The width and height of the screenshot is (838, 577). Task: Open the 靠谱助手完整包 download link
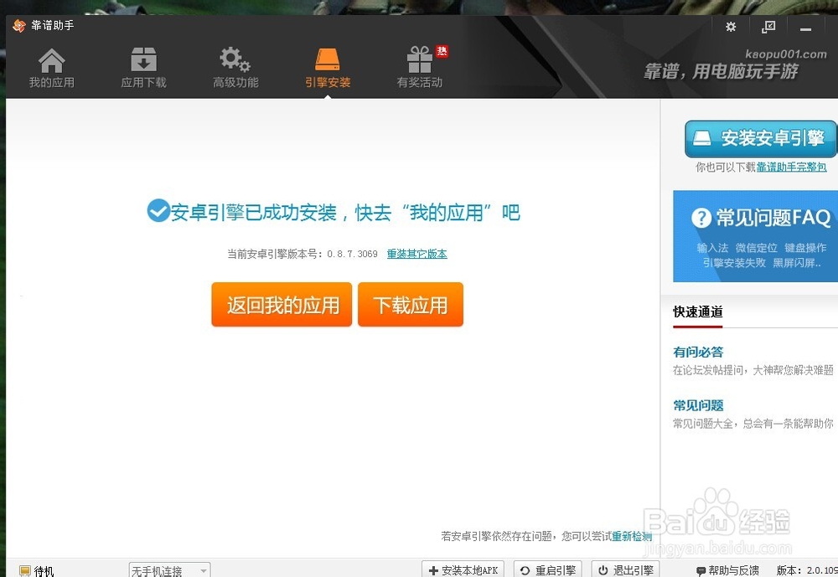click(x=792, y=167)
